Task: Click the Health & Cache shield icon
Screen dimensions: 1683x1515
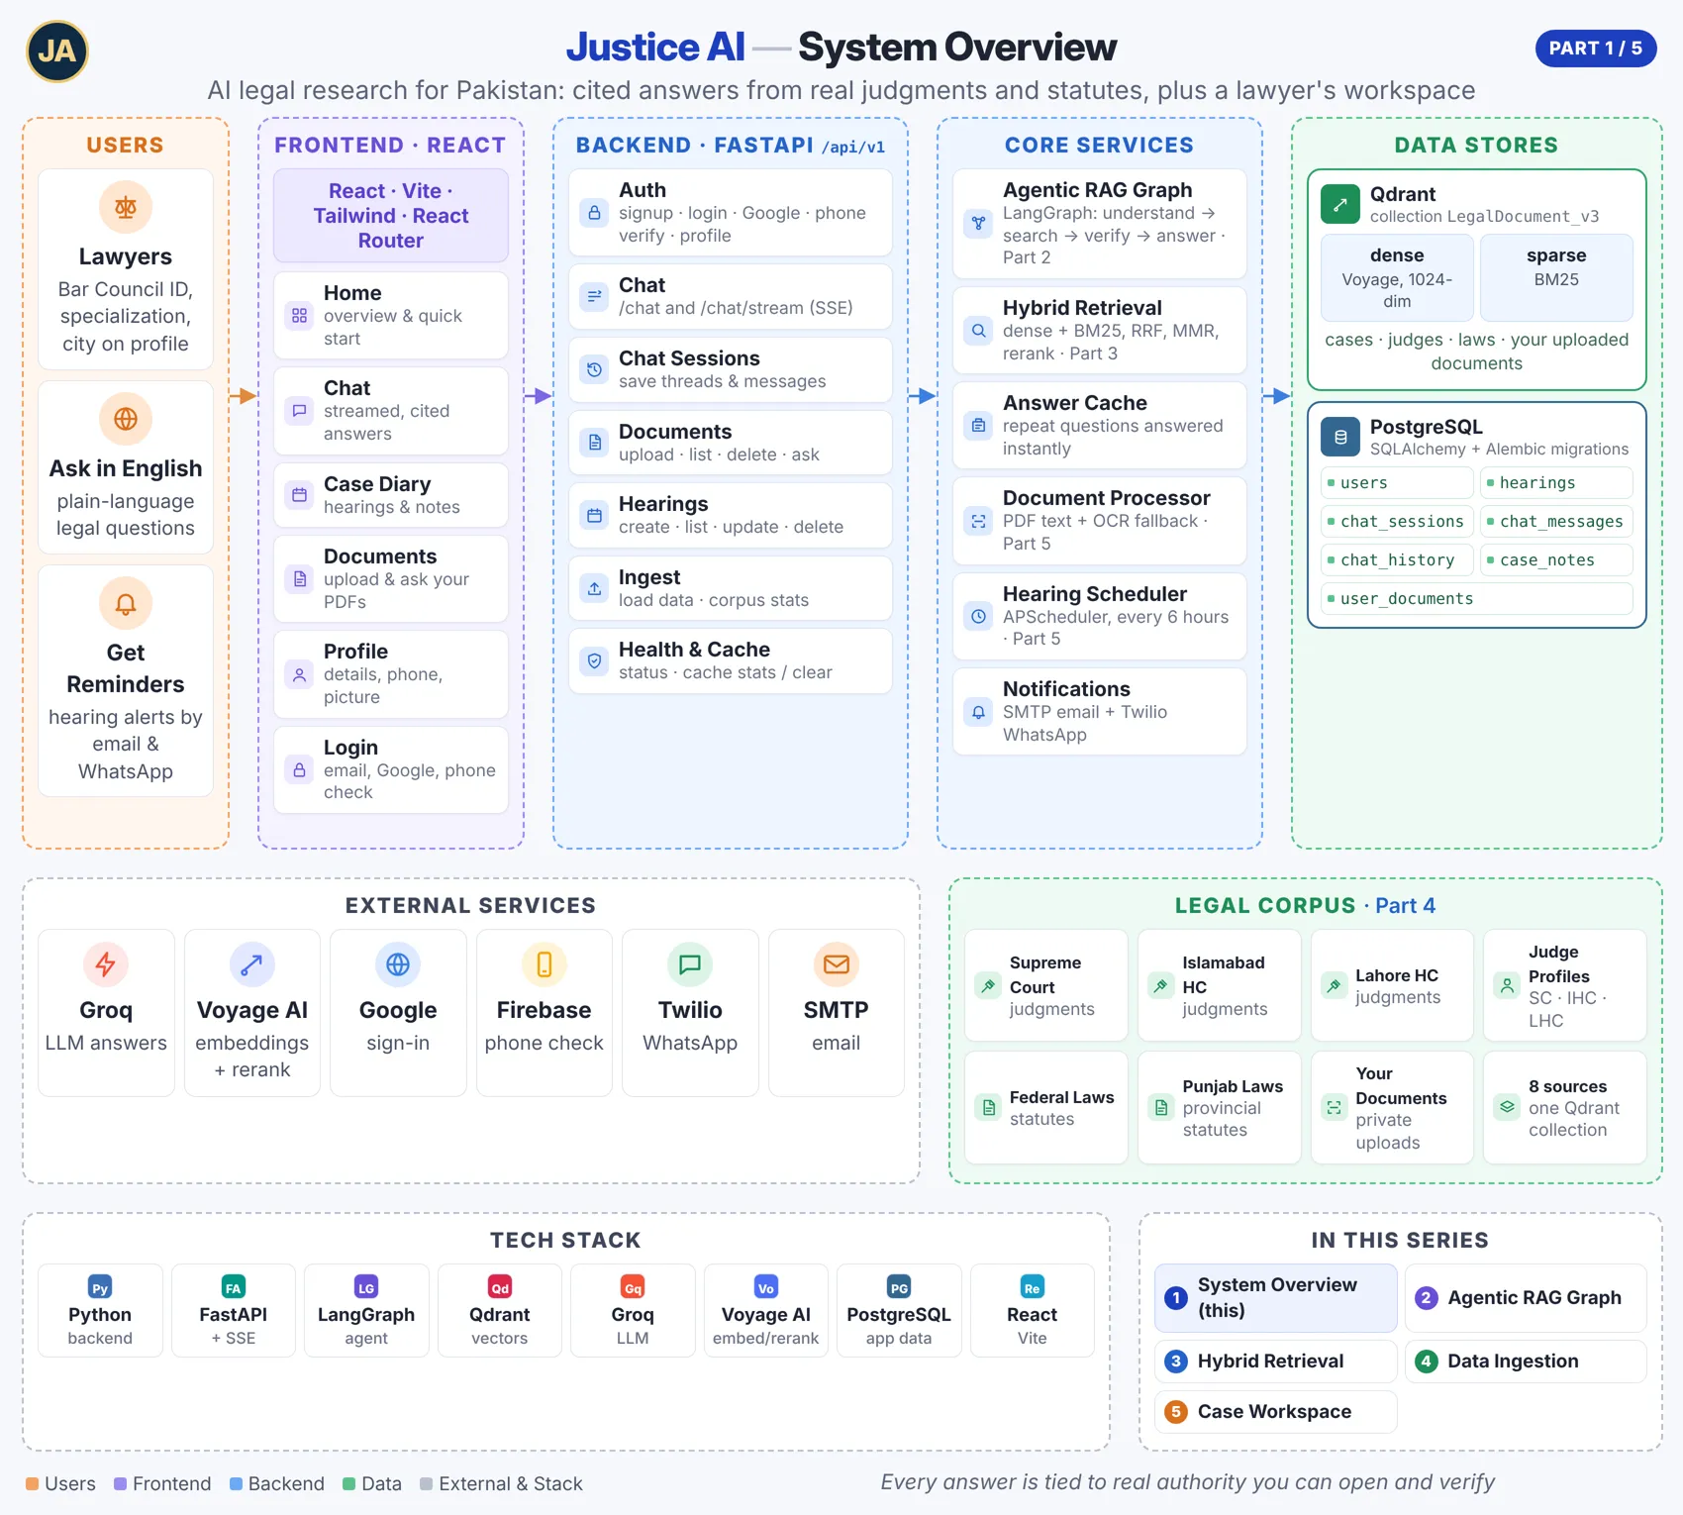Action: pos(594,660)
